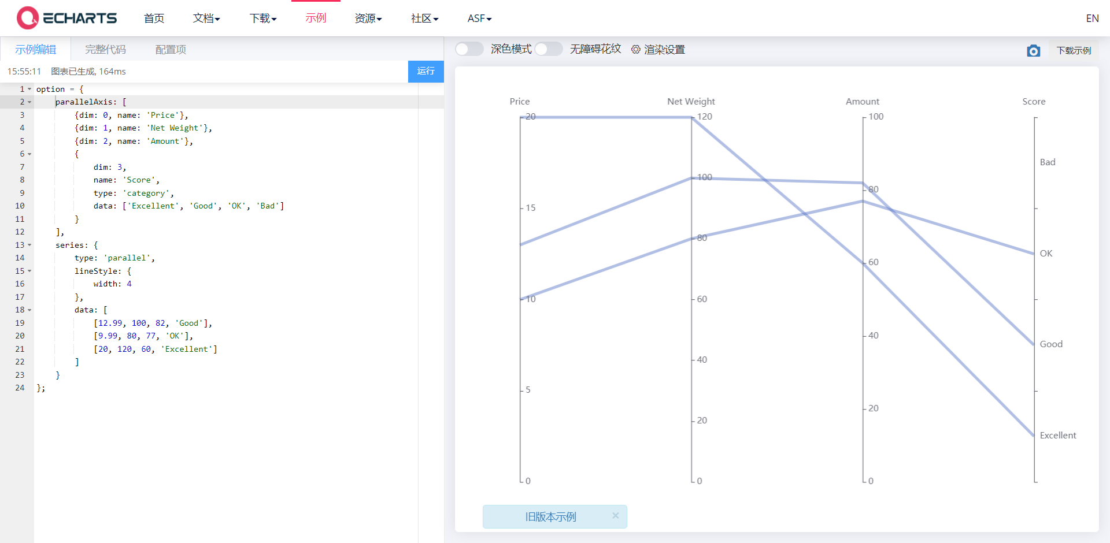1110x543 pixels.
Task: Click data row [20, 120, 60, 'Excellent']
Action: click(155, 349)
